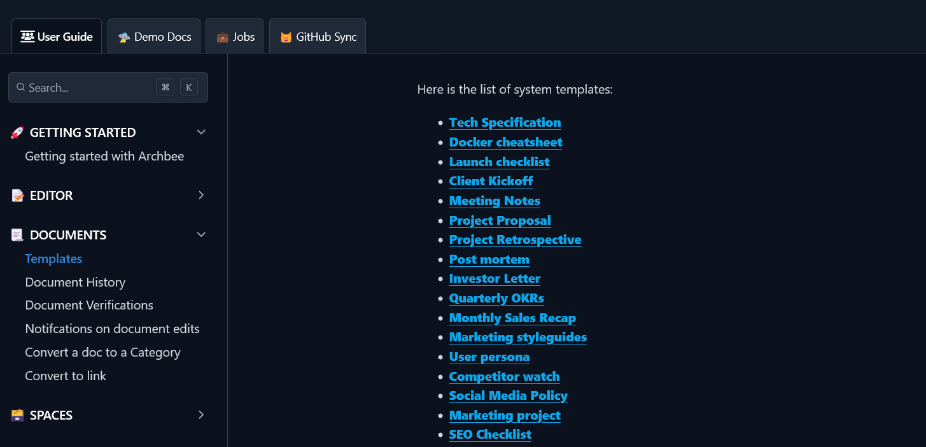Click the rocket icon beside GETTING STARTED
Screen dimensions: 926x447
tap(17, 132)
